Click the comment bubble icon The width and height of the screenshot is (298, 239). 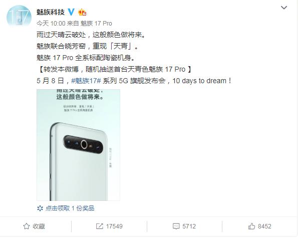coord(176,226)
